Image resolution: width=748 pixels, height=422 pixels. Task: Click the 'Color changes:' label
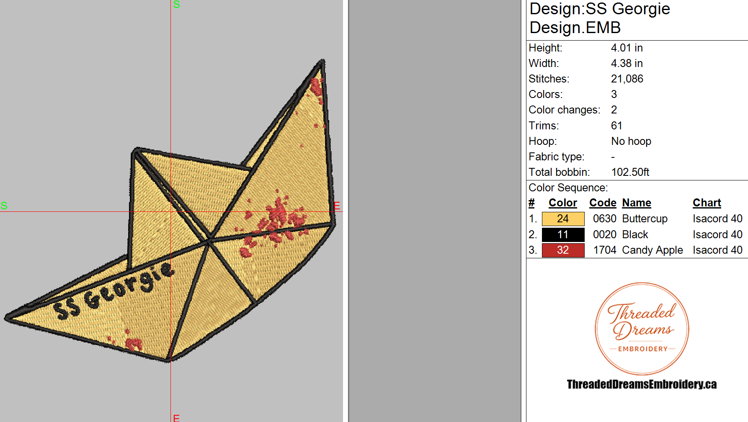564,110
